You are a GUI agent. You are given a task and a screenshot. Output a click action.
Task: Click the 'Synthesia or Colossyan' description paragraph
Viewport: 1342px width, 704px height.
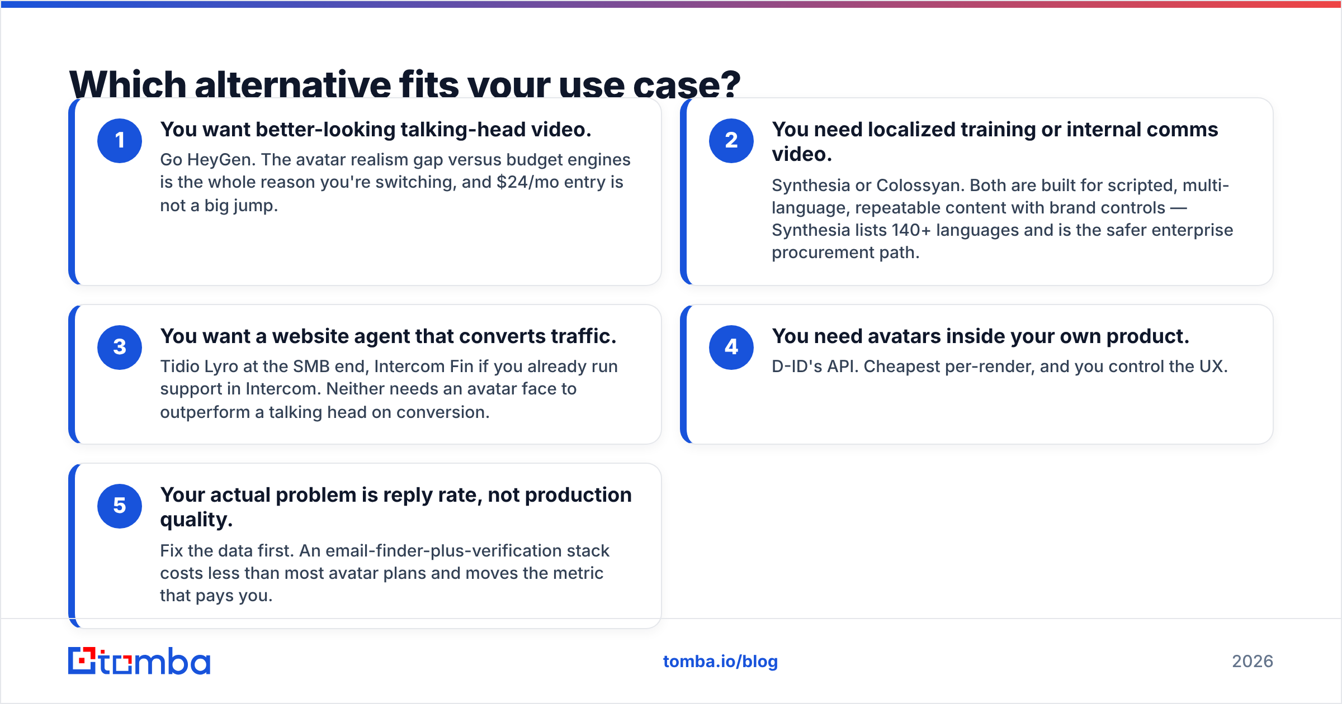[1002, 219]
